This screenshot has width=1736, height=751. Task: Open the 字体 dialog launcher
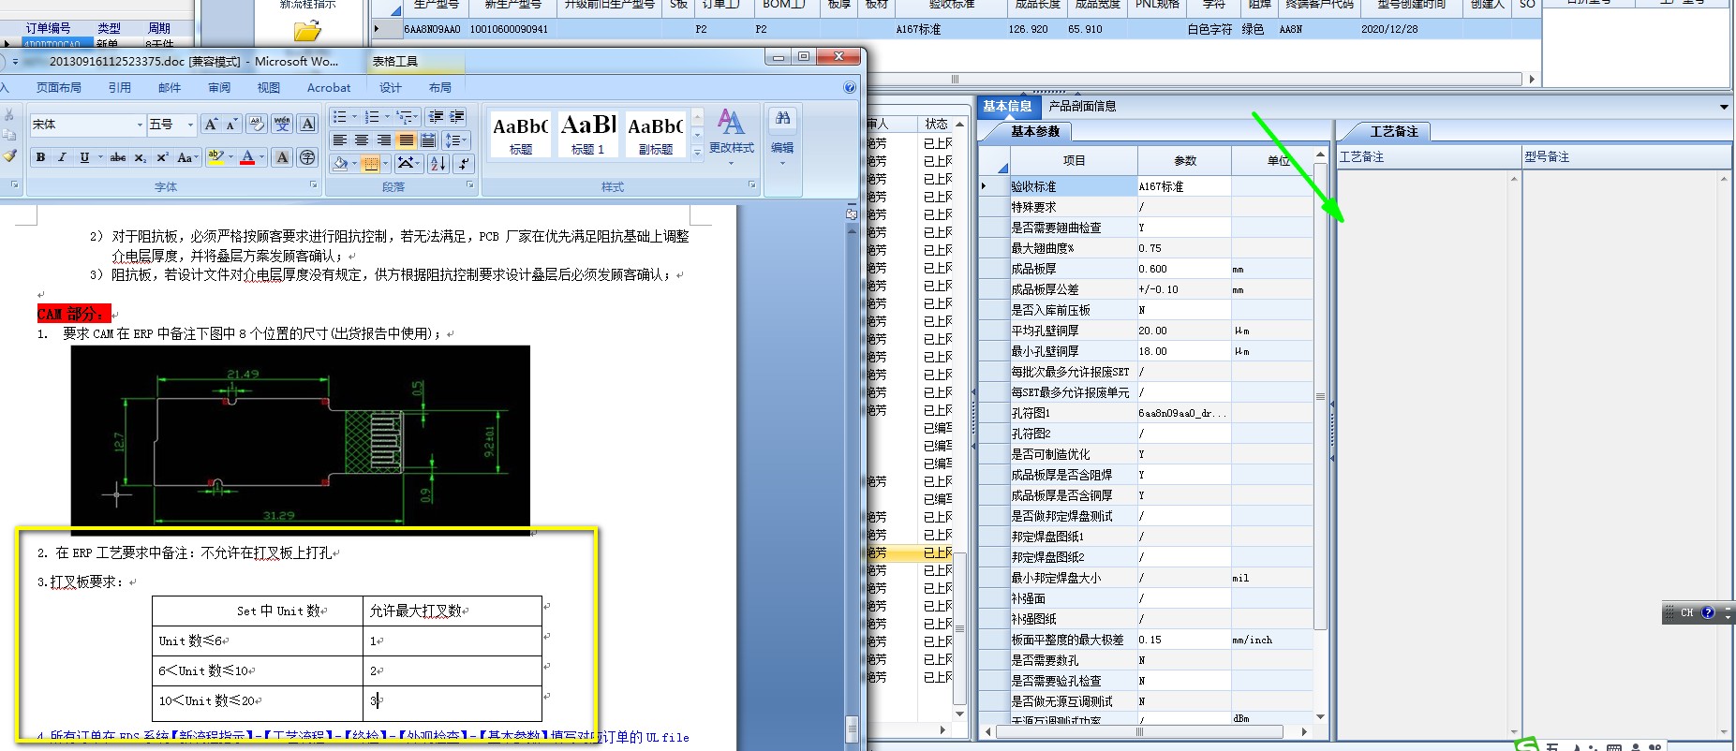[314, 185]
